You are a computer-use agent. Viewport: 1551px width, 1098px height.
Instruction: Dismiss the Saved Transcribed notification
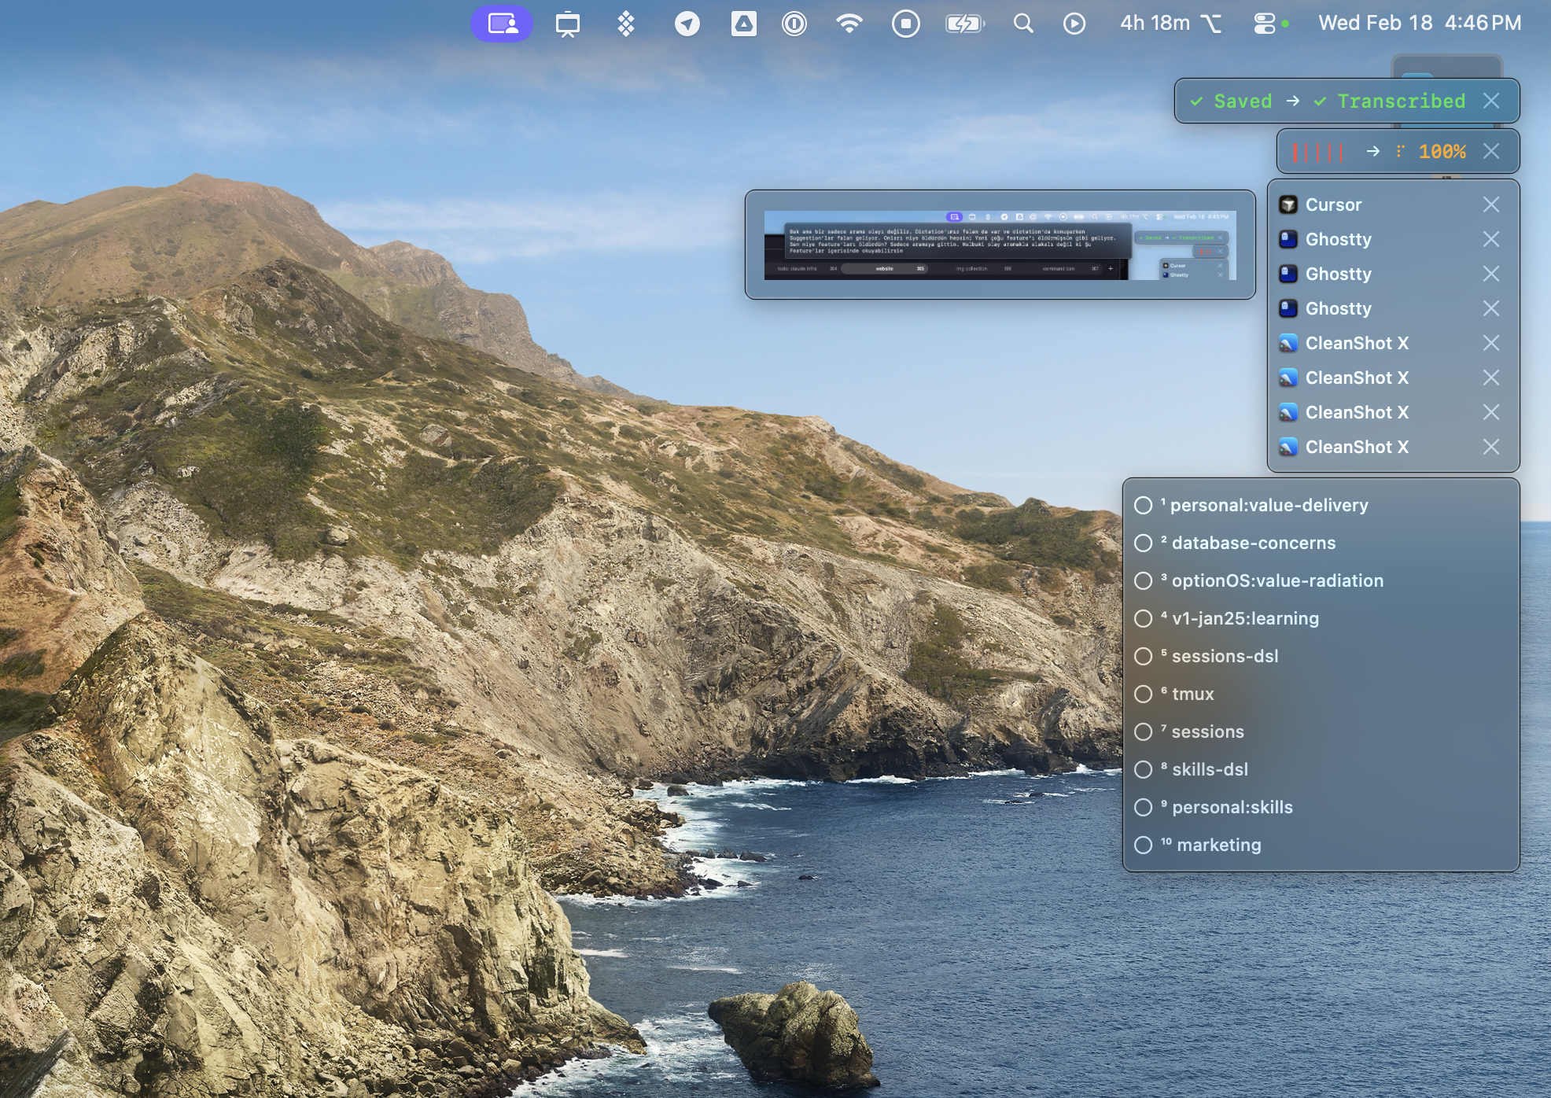pyautogui.click(x=1493, y=101)
